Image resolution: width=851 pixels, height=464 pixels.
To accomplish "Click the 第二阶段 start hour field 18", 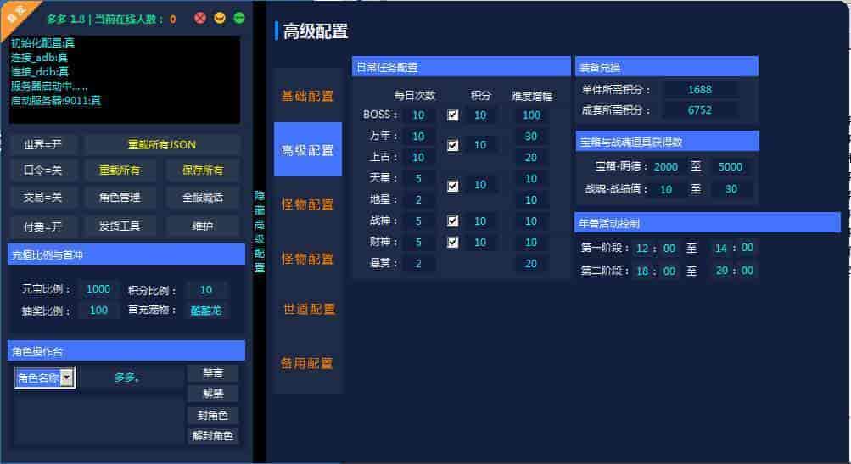I will point(642,271).
